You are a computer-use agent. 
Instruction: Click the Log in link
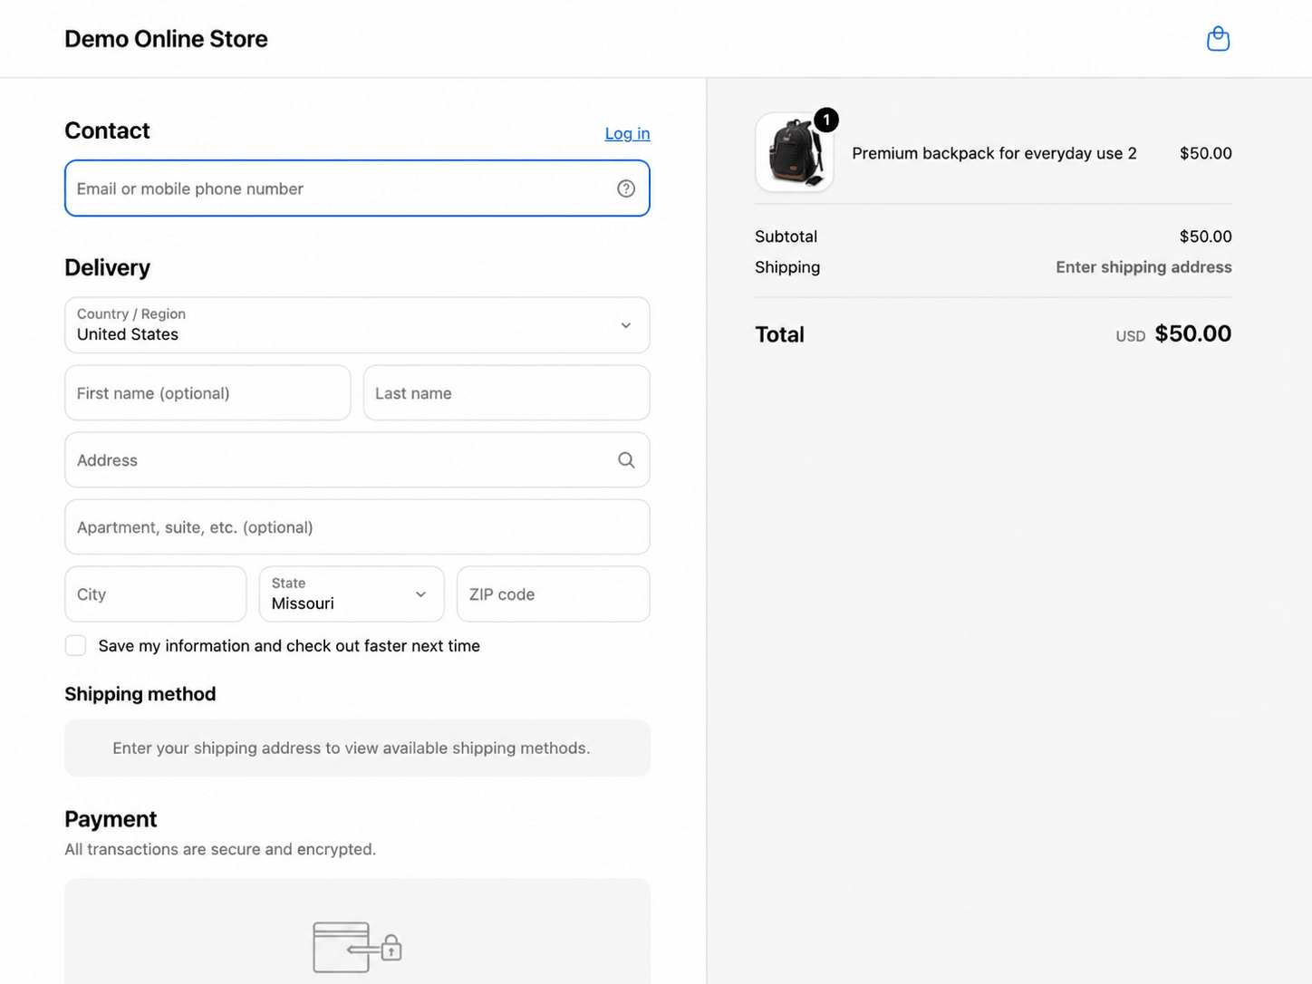(x=627, y=133)
